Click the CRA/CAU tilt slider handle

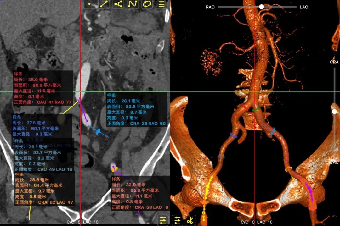[335, 112]
